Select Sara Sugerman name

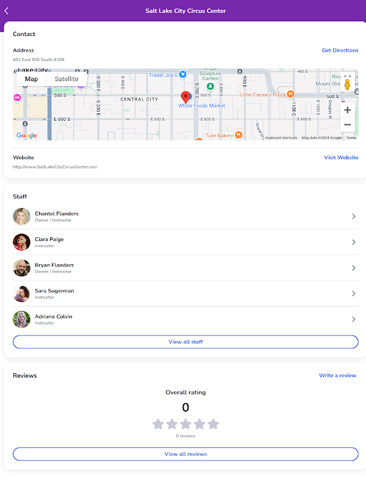pos(54,291)
